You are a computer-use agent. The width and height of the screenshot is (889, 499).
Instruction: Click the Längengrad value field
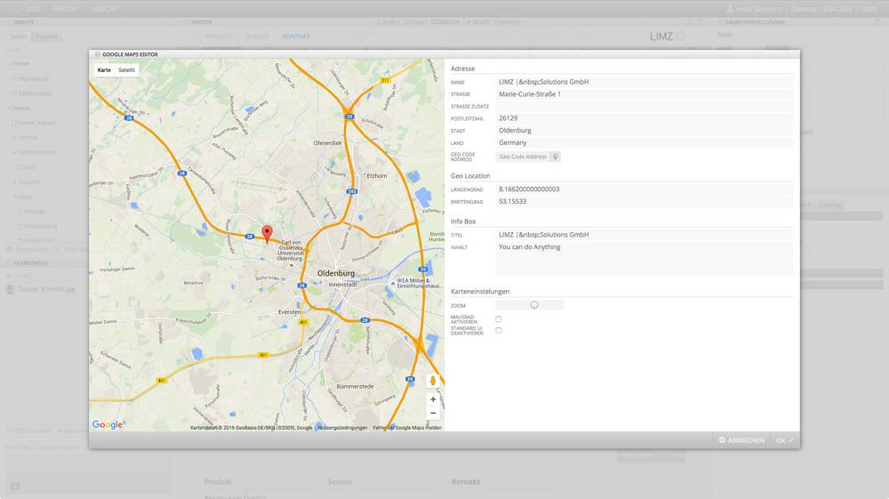[645, 189]
